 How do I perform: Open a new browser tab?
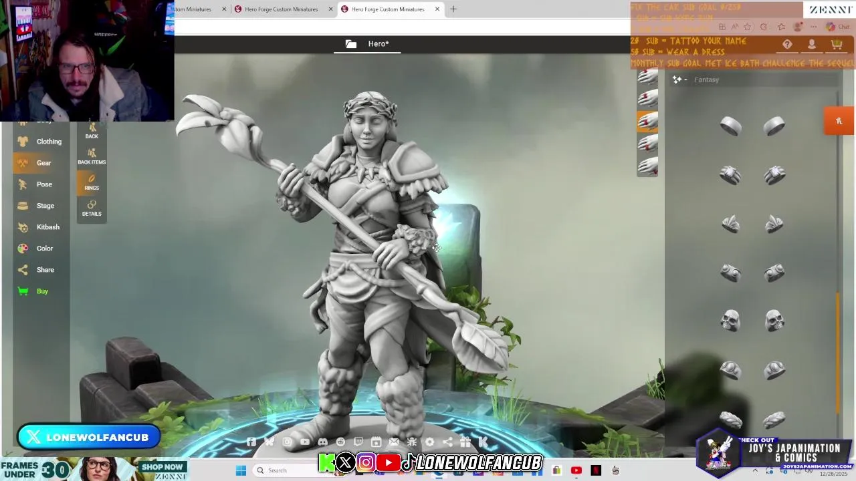pyautogui.click(x=453, y=9)
